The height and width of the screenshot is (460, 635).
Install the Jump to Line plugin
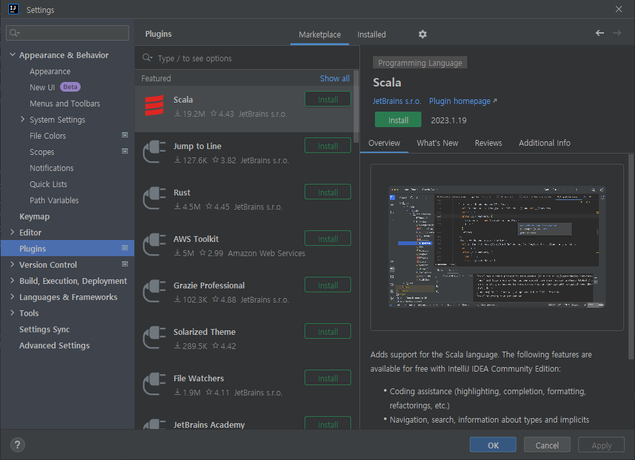(328, 146)
